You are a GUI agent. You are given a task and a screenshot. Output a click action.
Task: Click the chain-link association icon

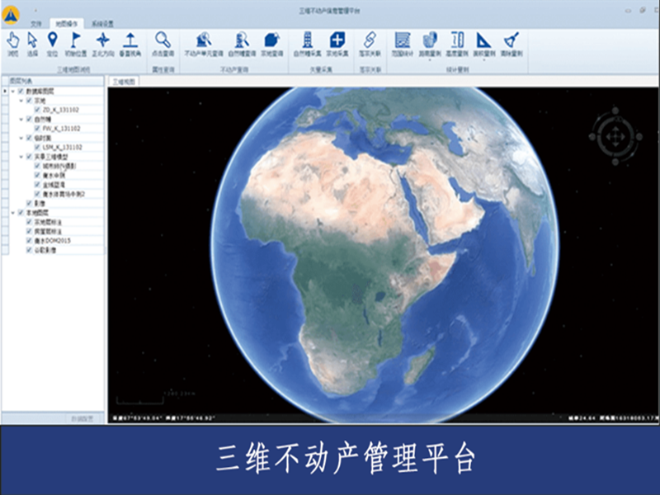[x=370, y=40]
